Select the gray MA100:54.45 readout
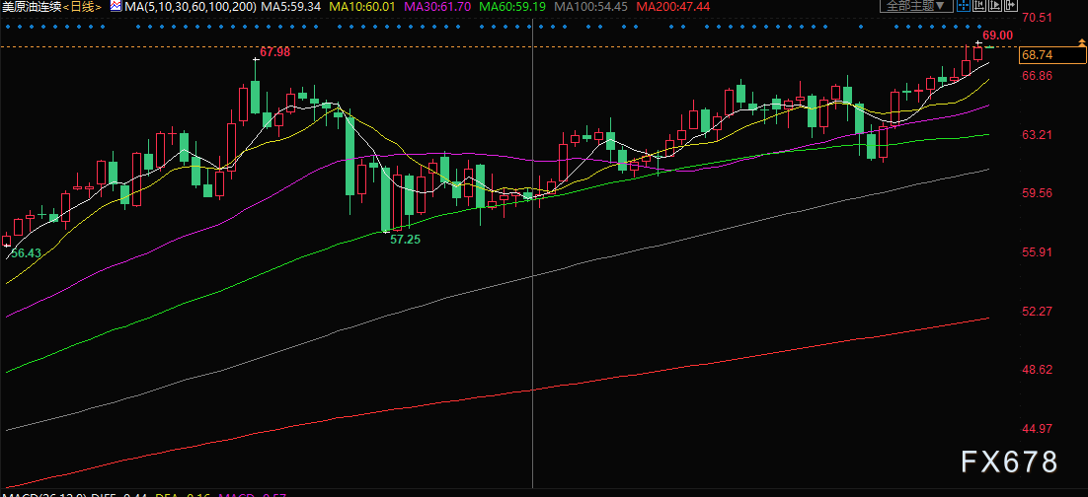The image size is (1088, 497). (591, 7)
